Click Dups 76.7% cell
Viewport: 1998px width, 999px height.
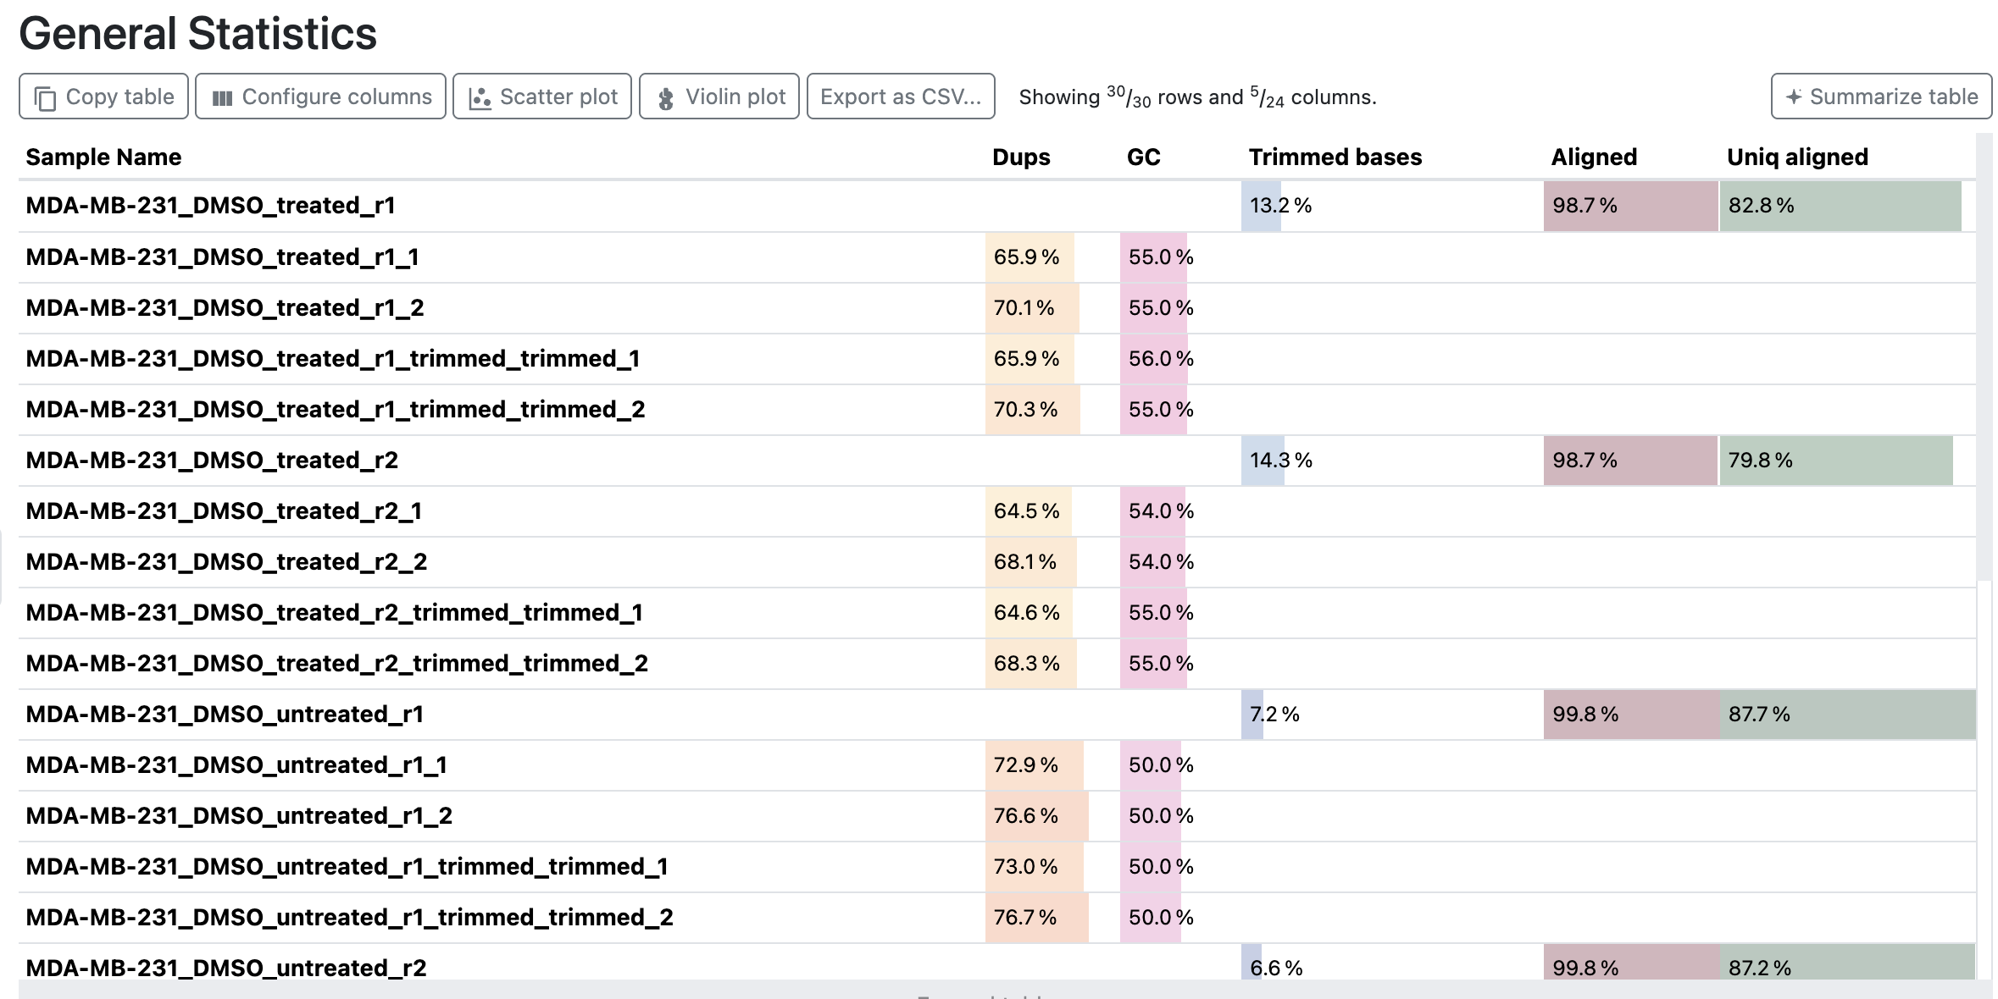(x=1051, y=918)
